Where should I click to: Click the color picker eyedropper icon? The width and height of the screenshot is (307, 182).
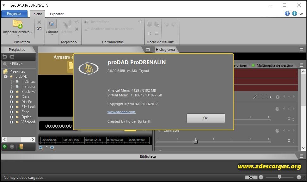click(x=255, y=97)
